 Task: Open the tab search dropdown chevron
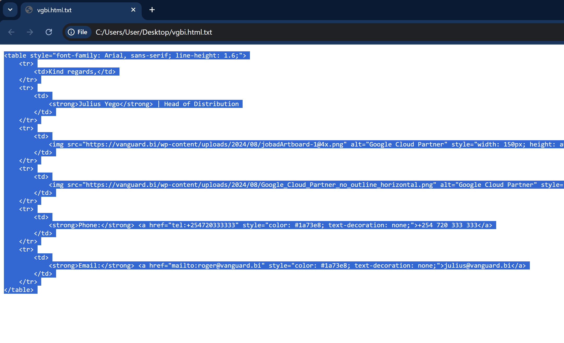[x=10, y=10]
